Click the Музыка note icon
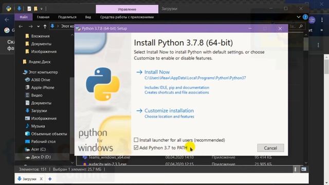329x185 pixels. click(27, 126)
